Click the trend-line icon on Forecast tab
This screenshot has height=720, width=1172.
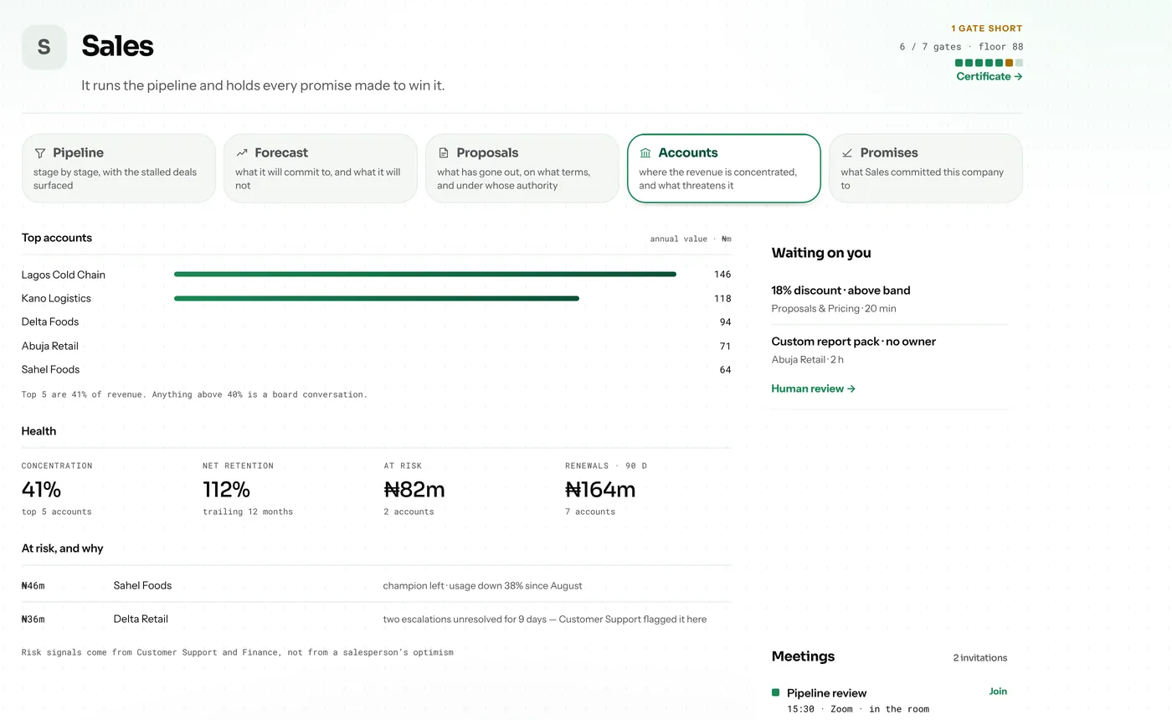click(242, 153)
